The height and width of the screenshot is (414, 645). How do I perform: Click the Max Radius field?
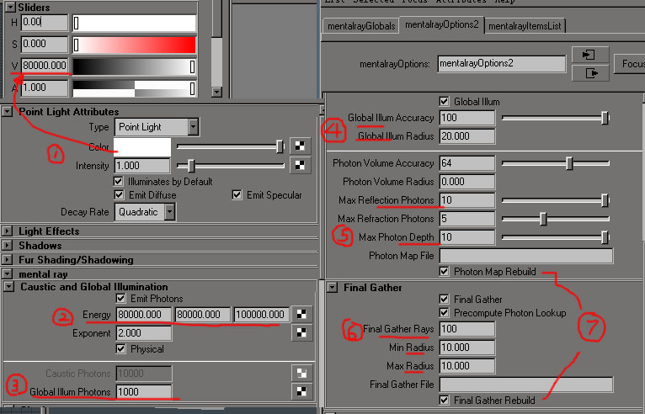(x=466, y=366)
